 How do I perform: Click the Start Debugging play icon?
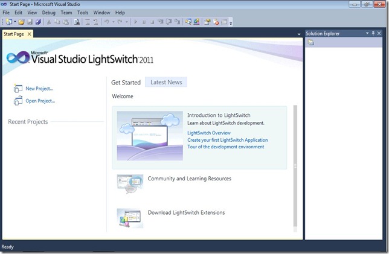point(136,22)
